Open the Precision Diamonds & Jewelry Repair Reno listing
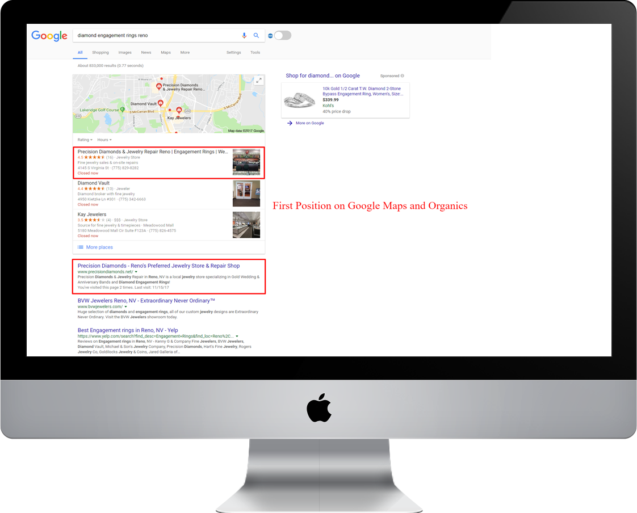This screenshot has width=637, height=513. 153,152
